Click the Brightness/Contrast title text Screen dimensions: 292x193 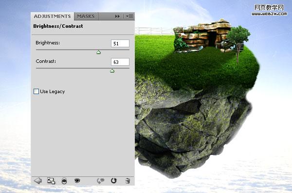pos(58,26)
